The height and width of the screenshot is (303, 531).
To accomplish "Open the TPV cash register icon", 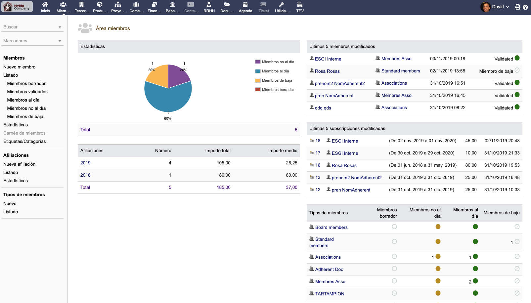I will 300,4.
